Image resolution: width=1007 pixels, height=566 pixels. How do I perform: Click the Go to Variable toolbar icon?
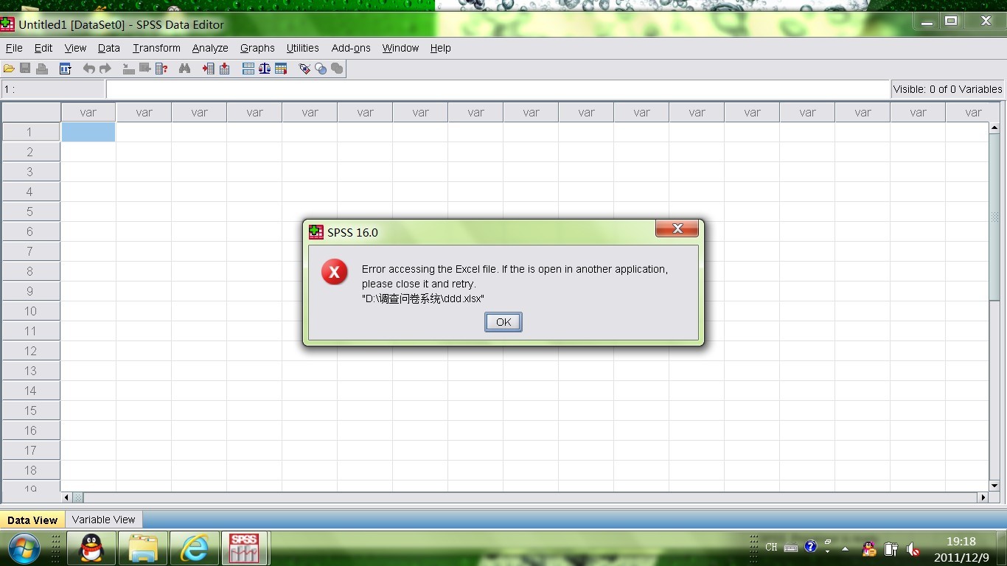(144, 69)
